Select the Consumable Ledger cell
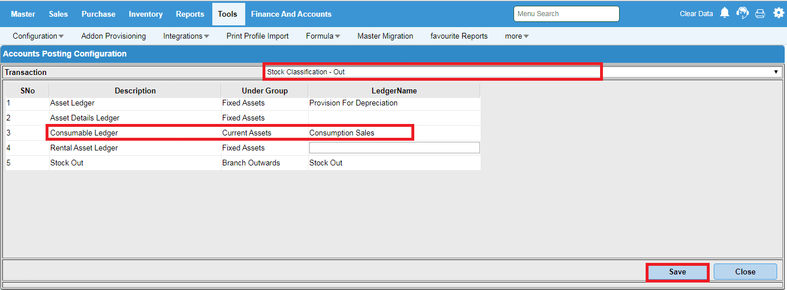This screenshot has height=290, width=787. pyautogui.click(x=135, y=133)
